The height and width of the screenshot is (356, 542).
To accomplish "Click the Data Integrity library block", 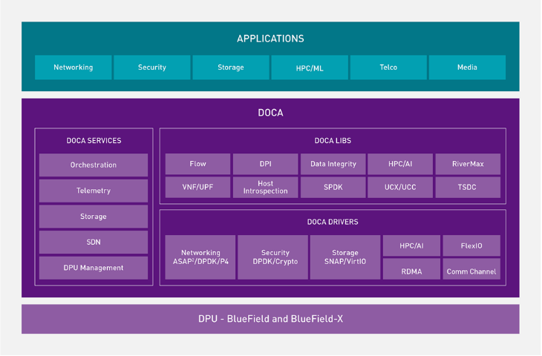I will pos(333,164).
